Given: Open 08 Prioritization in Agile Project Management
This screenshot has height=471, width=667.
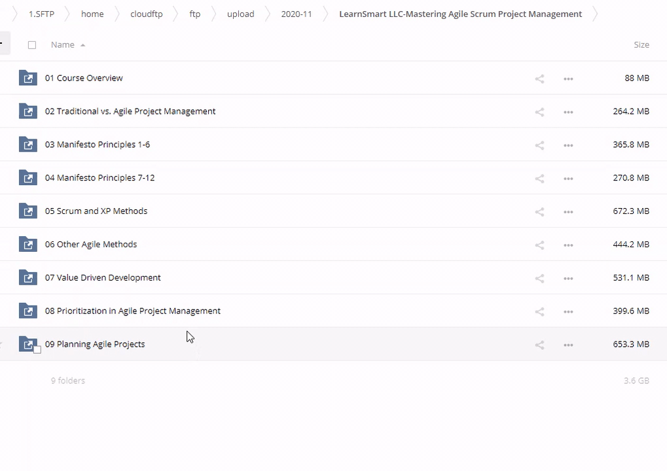Looking at the screenshot, I should 133,311.
